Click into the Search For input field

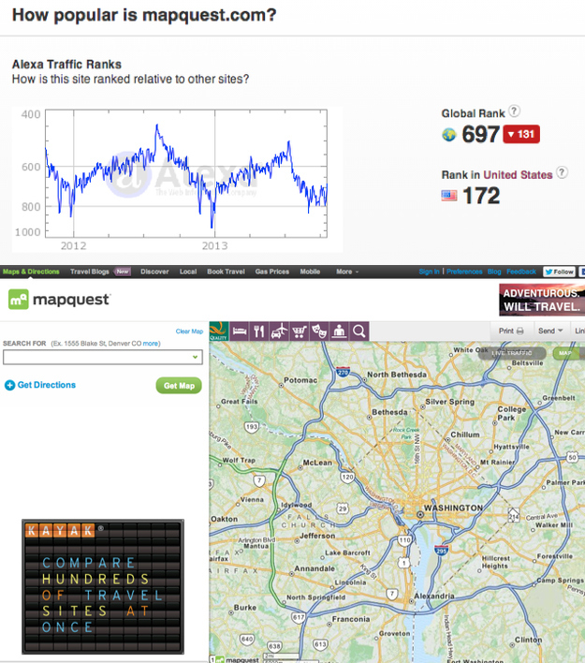coord(103,357)
